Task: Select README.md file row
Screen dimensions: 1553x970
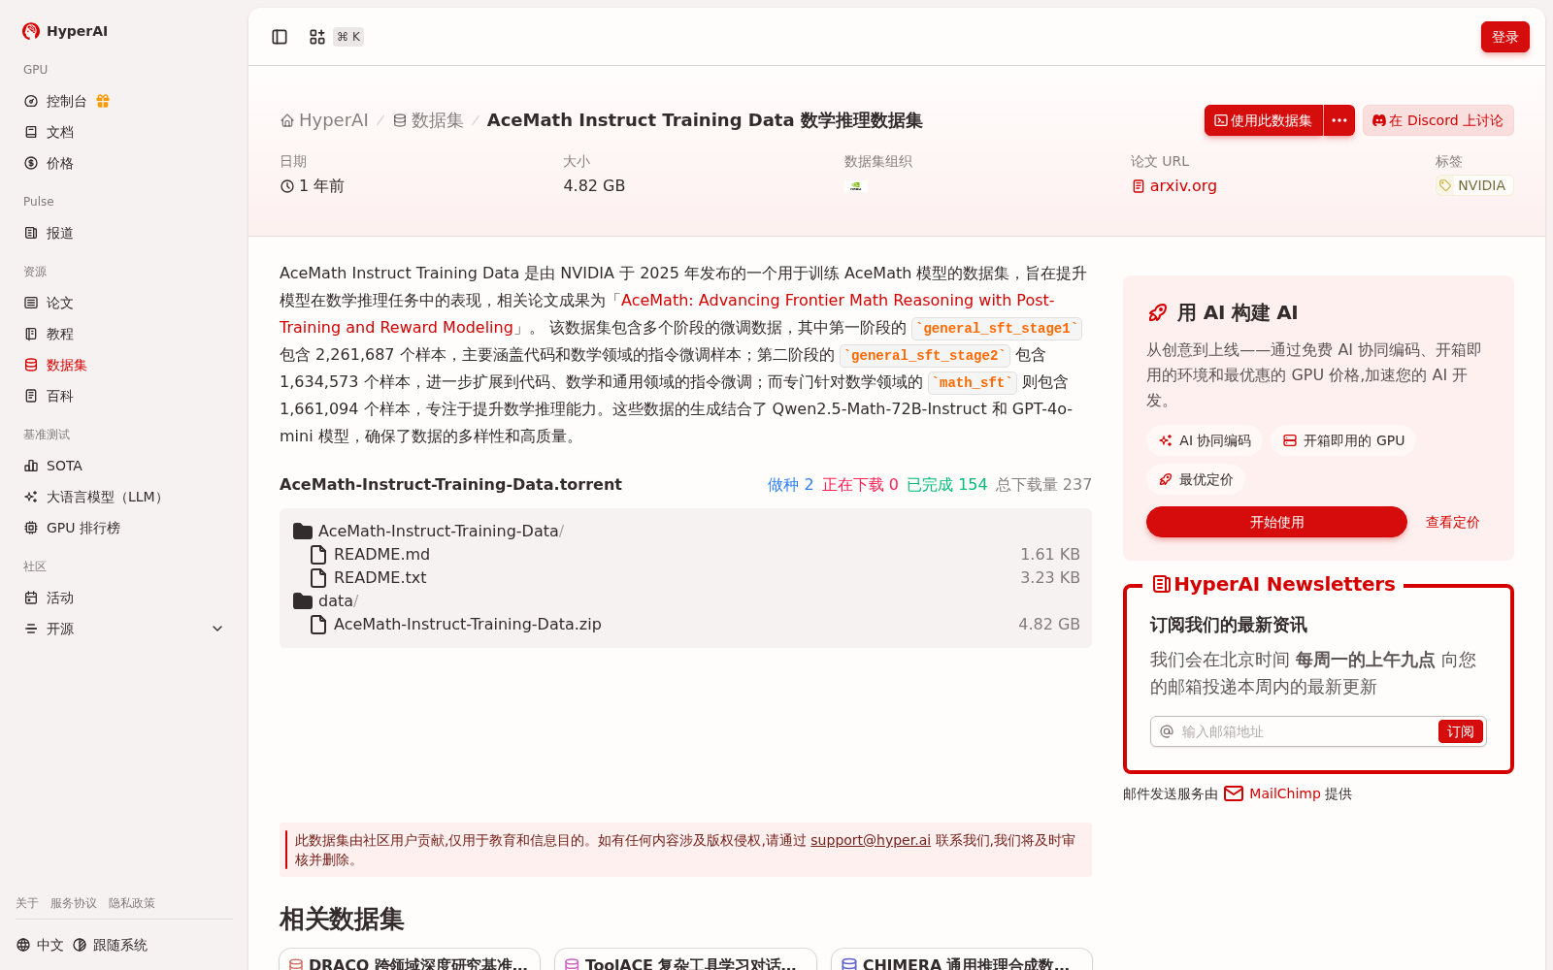Action: [x=685, y=554]
